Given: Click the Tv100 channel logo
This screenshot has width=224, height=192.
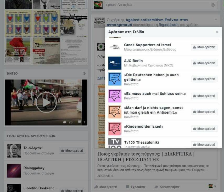Looking at the screenshot, I should click(x=115, y=143).
